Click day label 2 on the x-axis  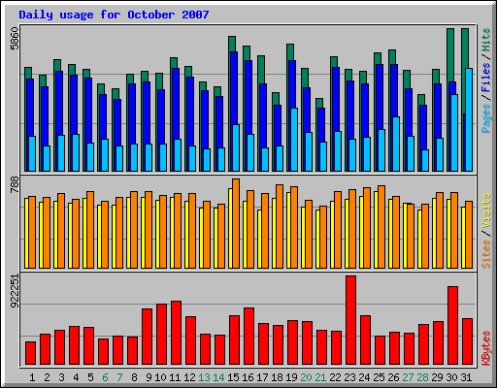coord(47,377)
